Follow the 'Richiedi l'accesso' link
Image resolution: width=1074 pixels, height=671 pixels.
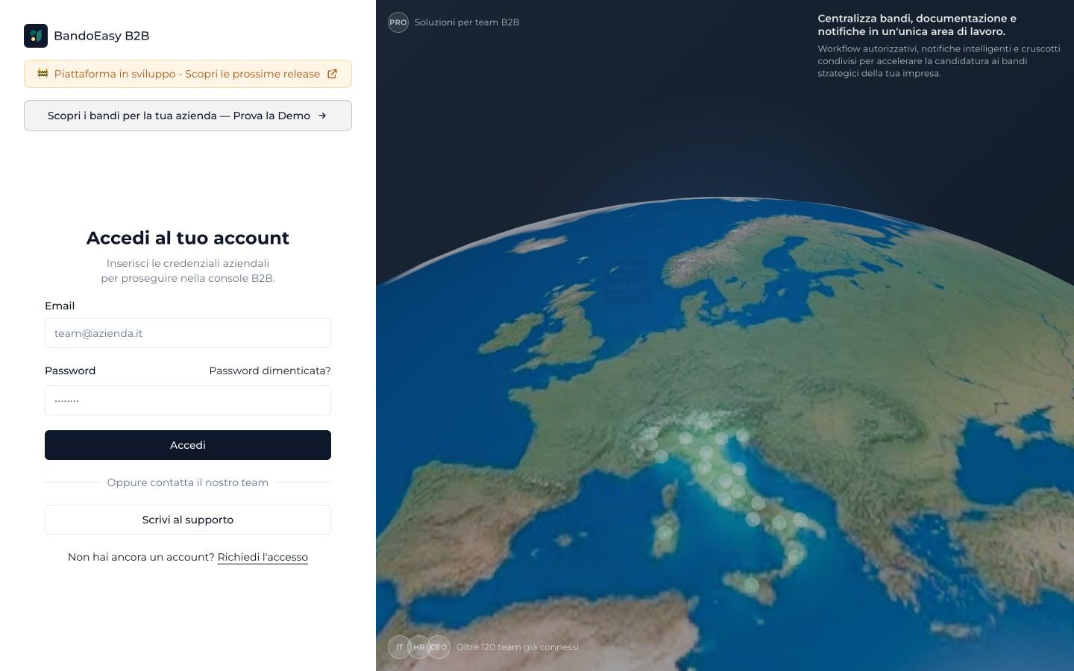[263, 557]
